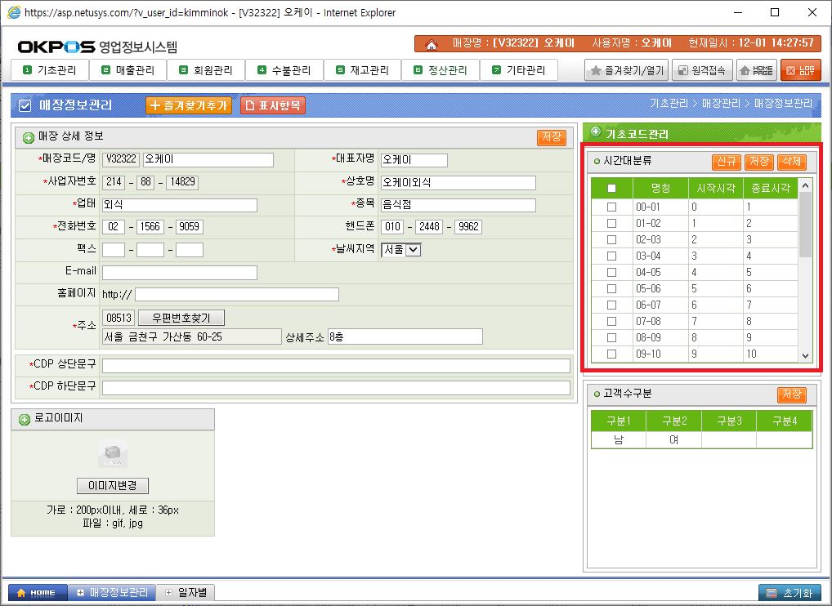Screen dimensions: 832x606
Task: Open the 날씨지역 dropdown showing 서울
Action: point(400,250)
